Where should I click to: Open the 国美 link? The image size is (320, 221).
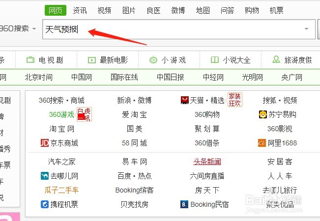134,129
